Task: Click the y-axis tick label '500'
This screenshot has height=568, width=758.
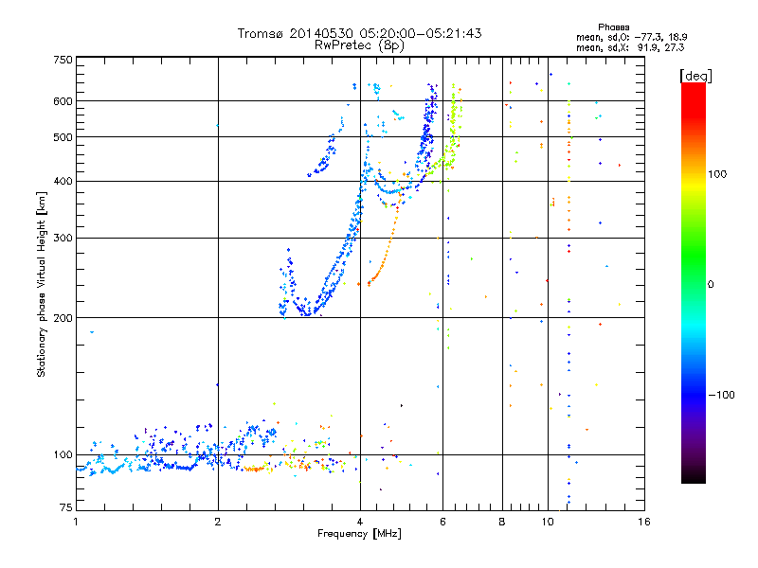Action: [x=63, y=137]
